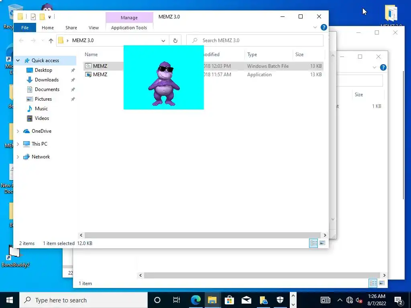411x308 pixels.
Task: Refresh the MEMZ 3.0 folder
Action: coord(175,41)
